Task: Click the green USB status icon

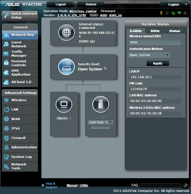Action: pyautogui.click(x=179, y=13)
